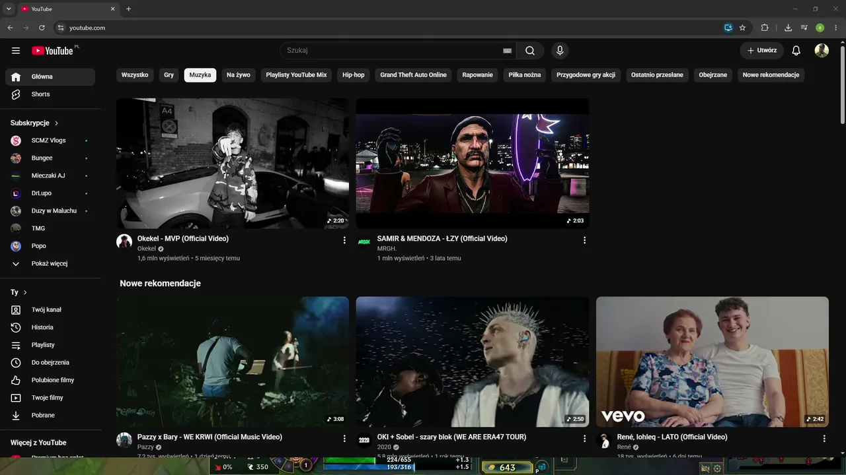Select the Gry filter chip
The image size is (846, 475).
click(x=169, y=75)
